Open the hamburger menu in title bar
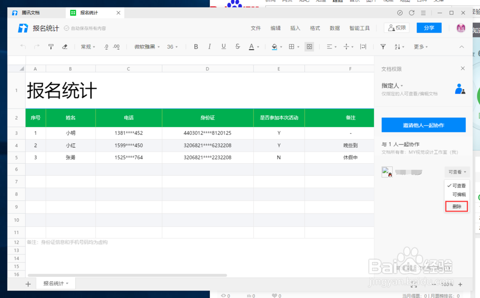This screenshot has height=298, width=480. coord(423,13)
